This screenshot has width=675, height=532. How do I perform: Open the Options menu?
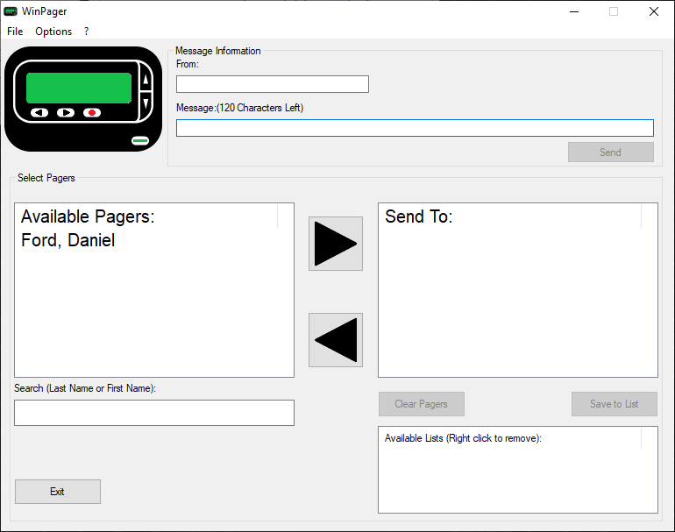point(53,32)
